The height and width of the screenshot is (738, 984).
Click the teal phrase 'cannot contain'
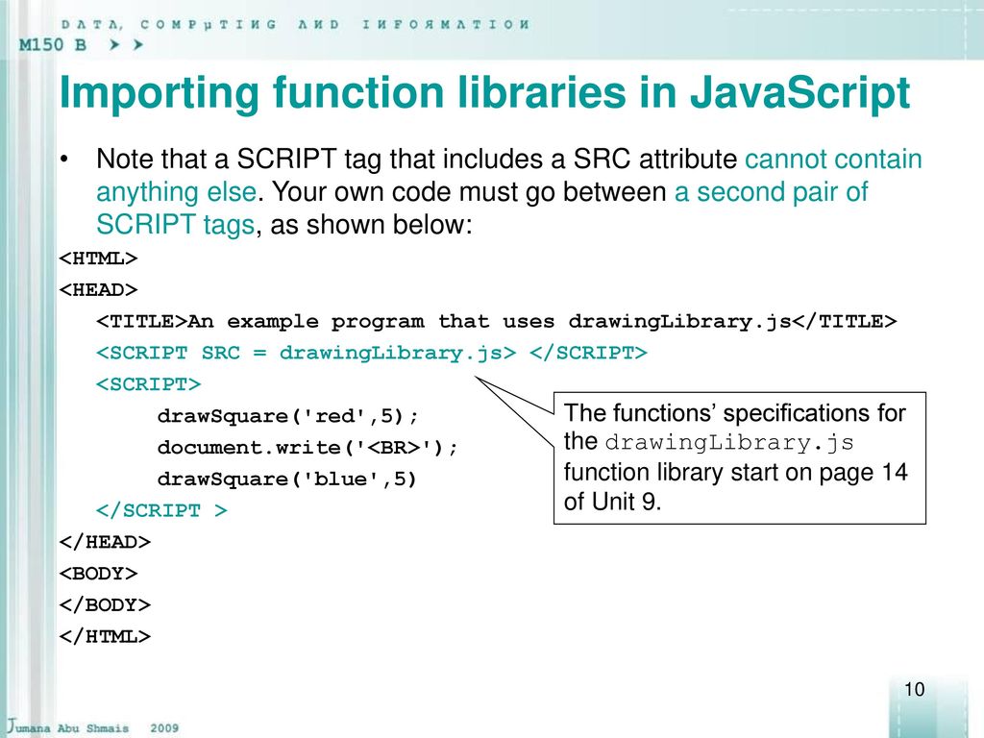click(833, 159)
